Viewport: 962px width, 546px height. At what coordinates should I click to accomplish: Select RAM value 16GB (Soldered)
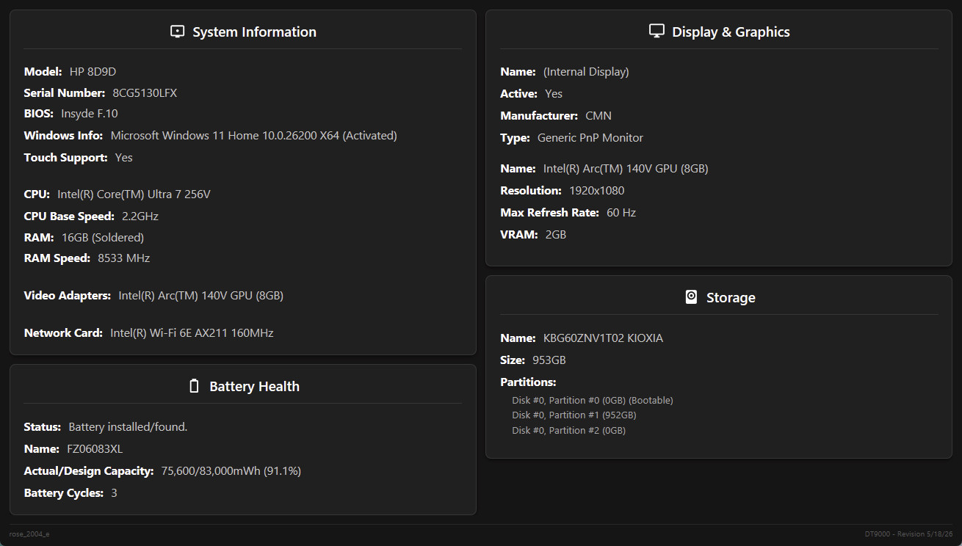pos(103,238)
